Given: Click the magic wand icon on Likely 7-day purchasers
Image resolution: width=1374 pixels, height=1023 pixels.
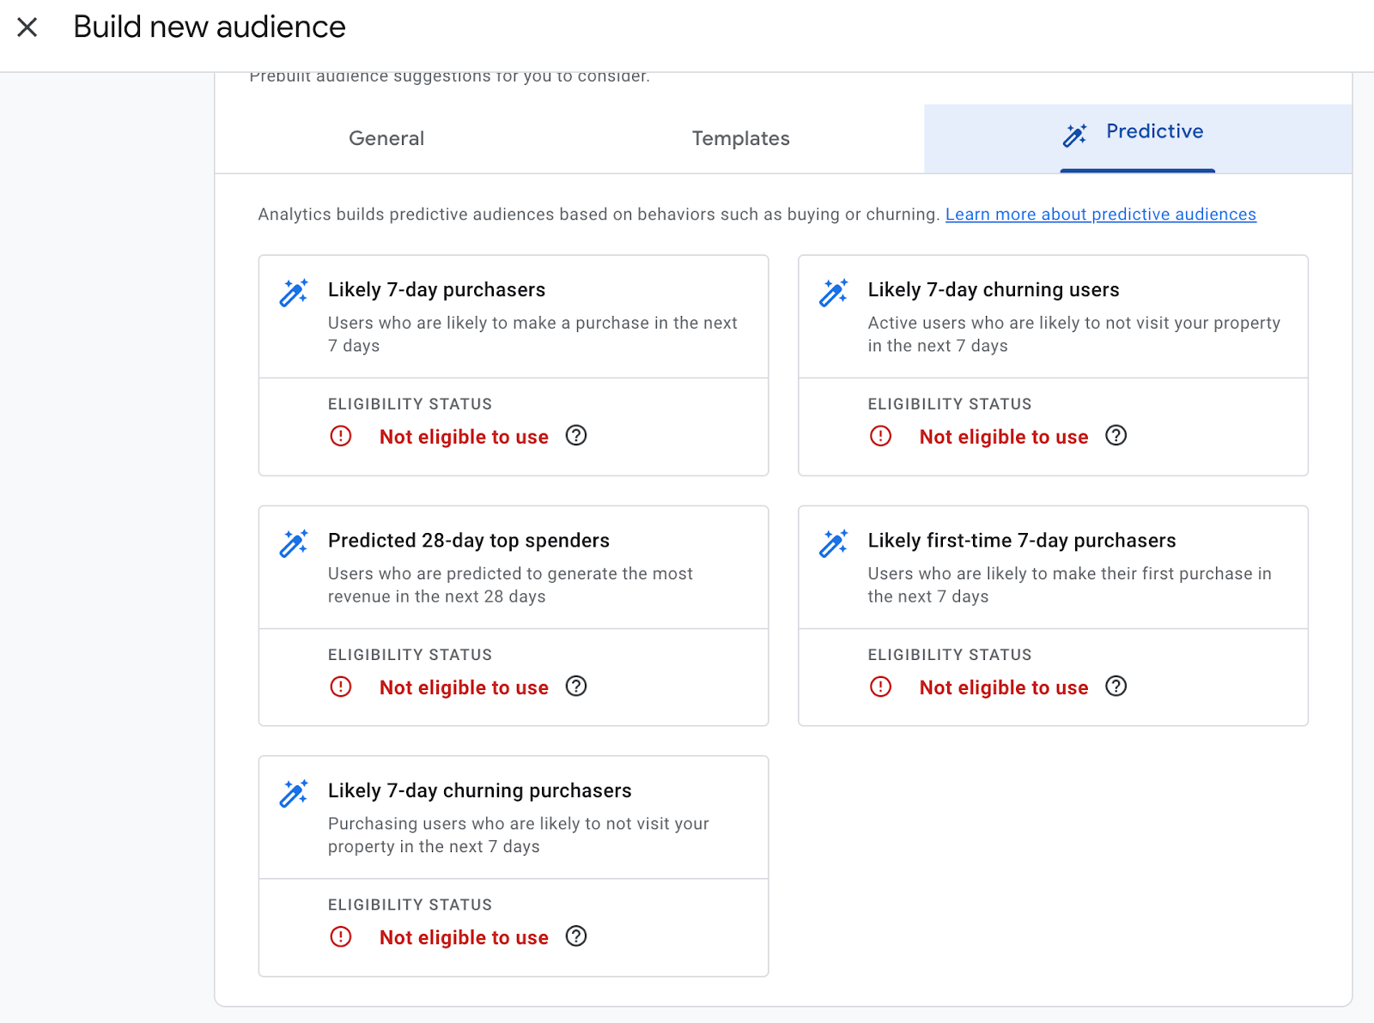Looking at the screenshot, I should tap(292, 292).
